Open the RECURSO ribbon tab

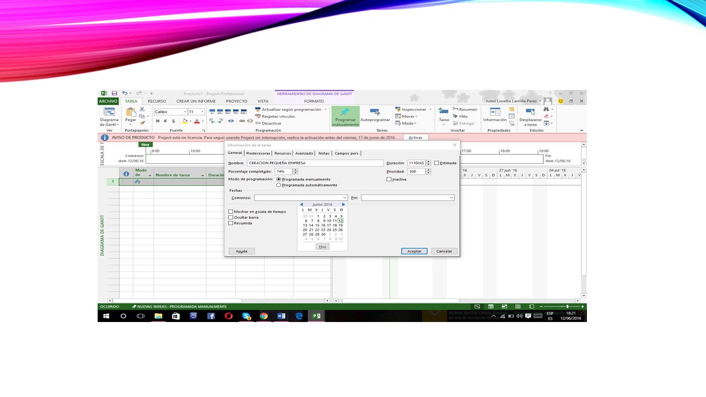click(x=157, y=101)
